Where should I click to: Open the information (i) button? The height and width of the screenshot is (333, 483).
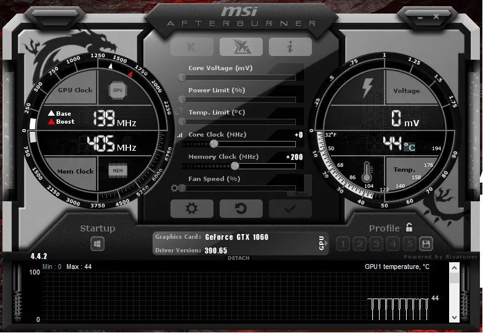(290, 47)
